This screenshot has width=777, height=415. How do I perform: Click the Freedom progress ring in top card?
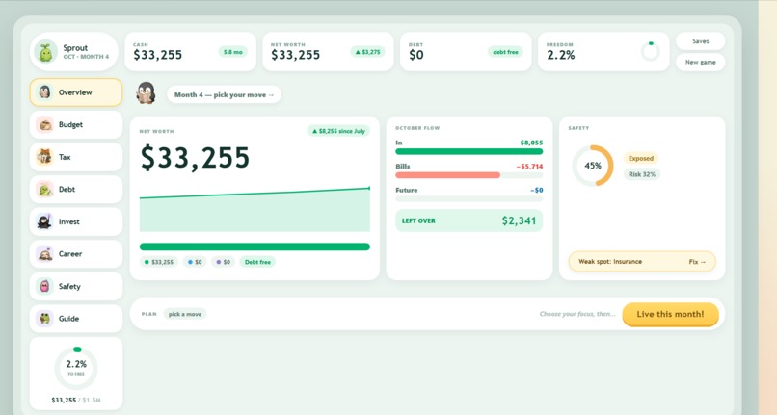[650, 51]
